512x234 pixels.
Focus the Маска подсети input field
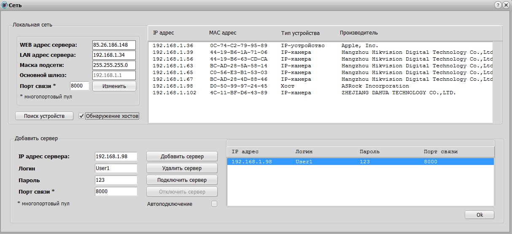pyautogui.click(x=114, y=65)
